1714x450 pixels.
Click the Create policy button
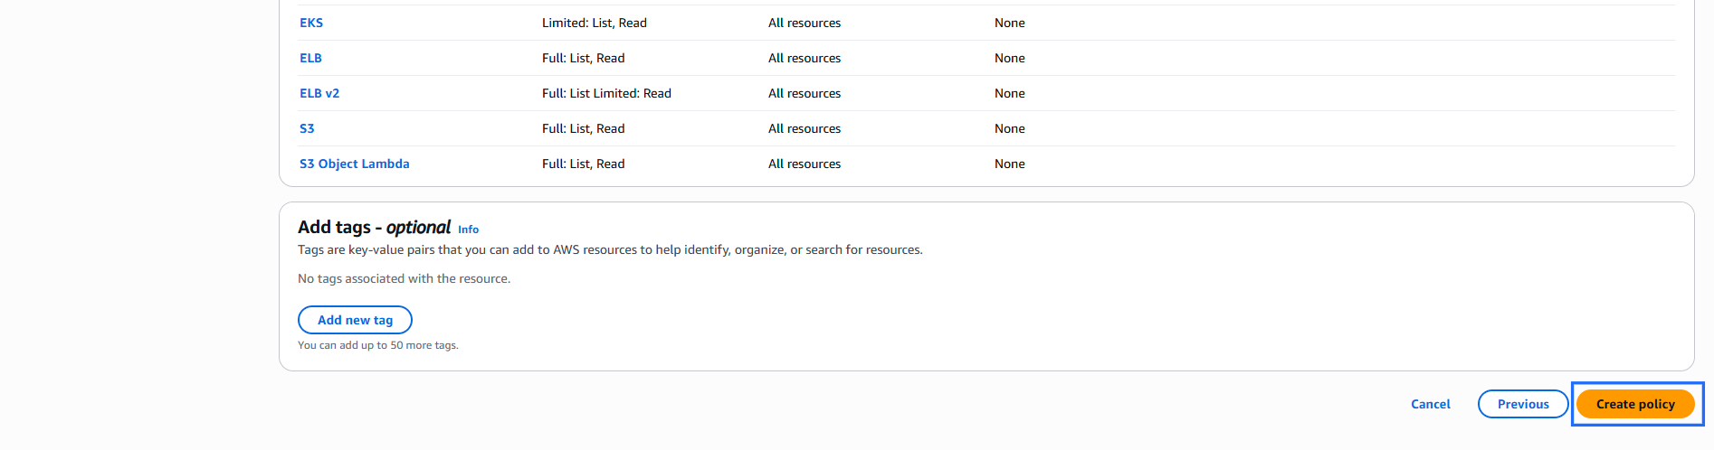coord(1634,404)
